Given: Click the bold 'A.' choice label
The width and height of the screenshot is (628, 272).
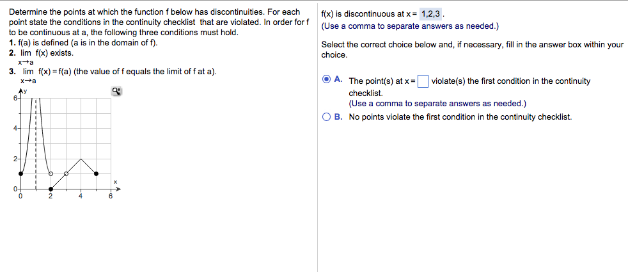Looking at the screenshot, I should tap(338, 80).
